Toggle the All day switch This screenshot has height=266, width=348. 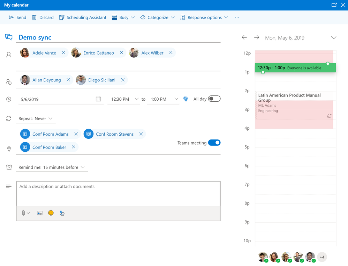point(214,99)
